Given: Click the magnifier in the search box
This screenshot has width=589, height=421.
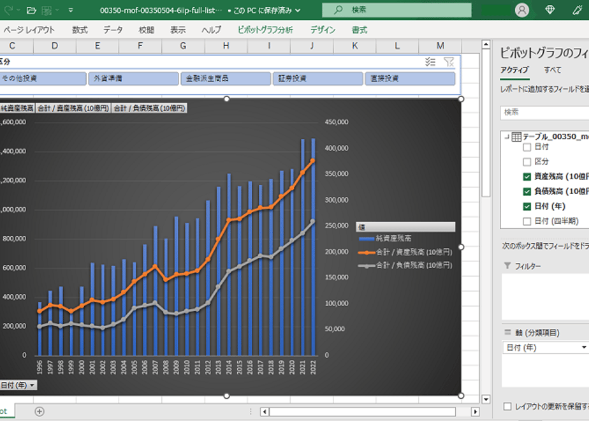Looking at the screenshot, I should pos(338,10).
